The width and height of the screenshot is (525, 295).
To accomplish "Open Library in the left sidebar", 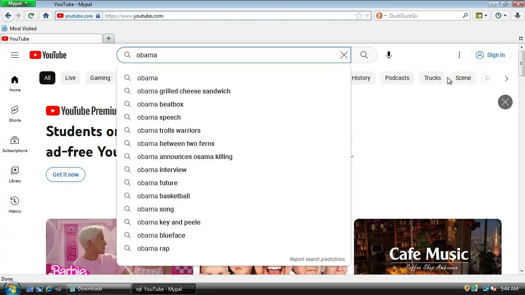I will [x=15, y=175].
